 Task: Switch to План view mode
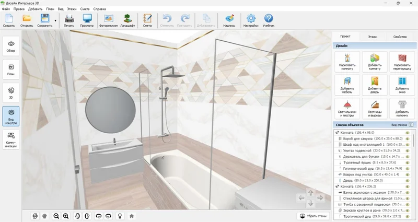(x=11, y=69)
